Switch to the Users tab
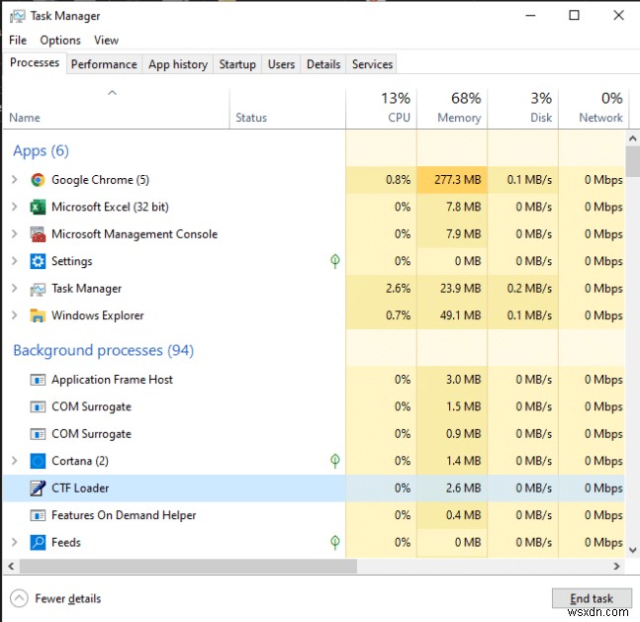 tap(281, 64)
